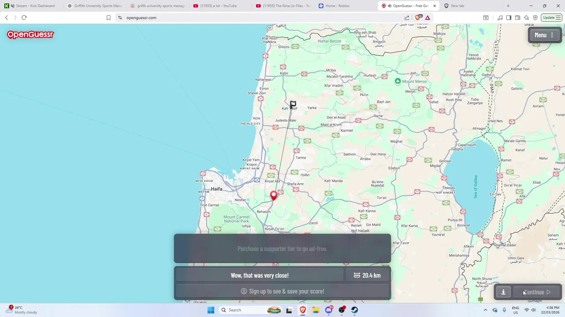The height and width of the screenshot is (317, 565).
Task: Toggle the browser sidebar panel
Action: click(508, 18)
